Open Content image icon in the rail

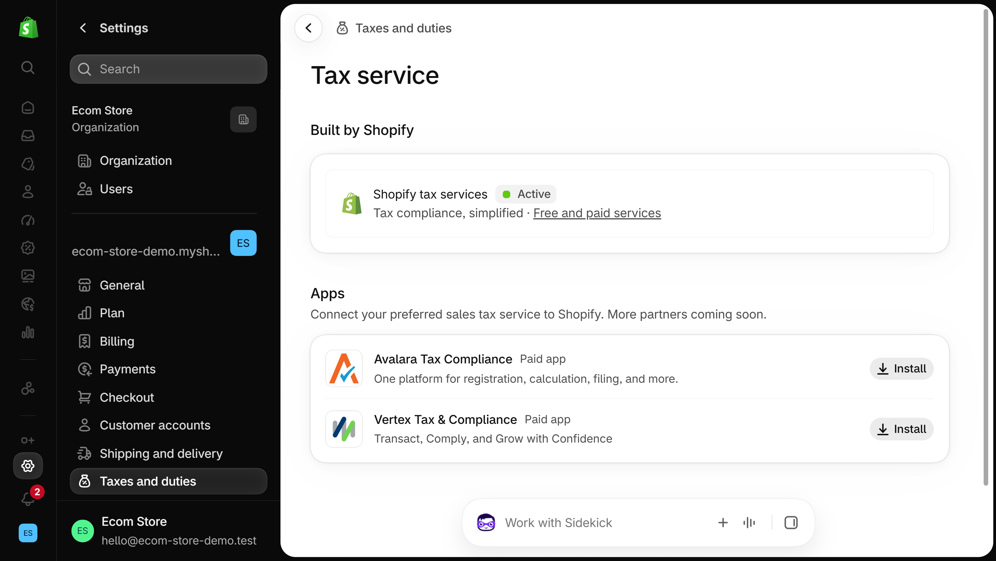tap(28, 276)
